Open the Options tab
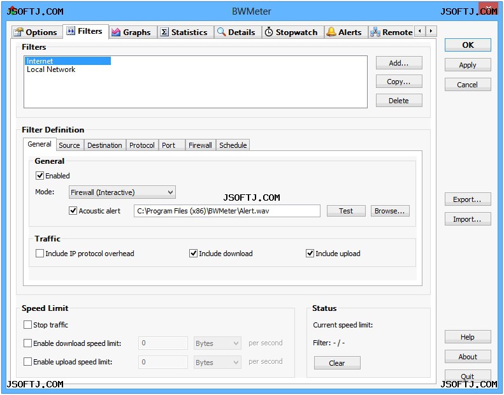This screenshot has width=504, height=395. (36, 32)
